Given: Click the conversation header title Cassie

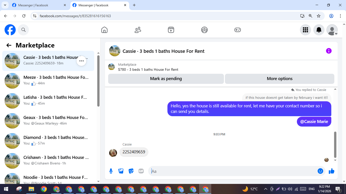Looking at the screenshot, I should click(x=163, y=51).
